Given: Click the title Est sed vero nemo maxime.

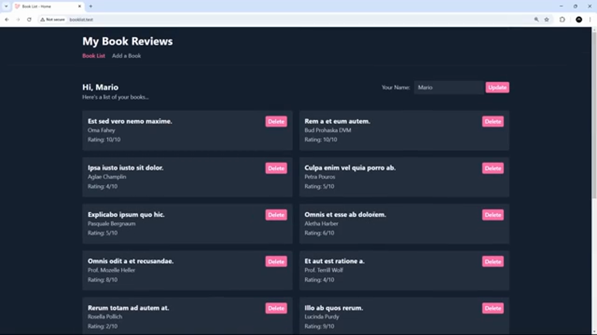Looking at the screenshot, I should coord(130,121).
